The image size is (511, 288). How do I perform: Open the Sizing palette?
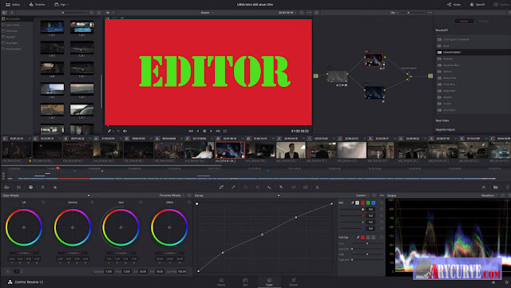pyautogui.click(x=293, y=187)
